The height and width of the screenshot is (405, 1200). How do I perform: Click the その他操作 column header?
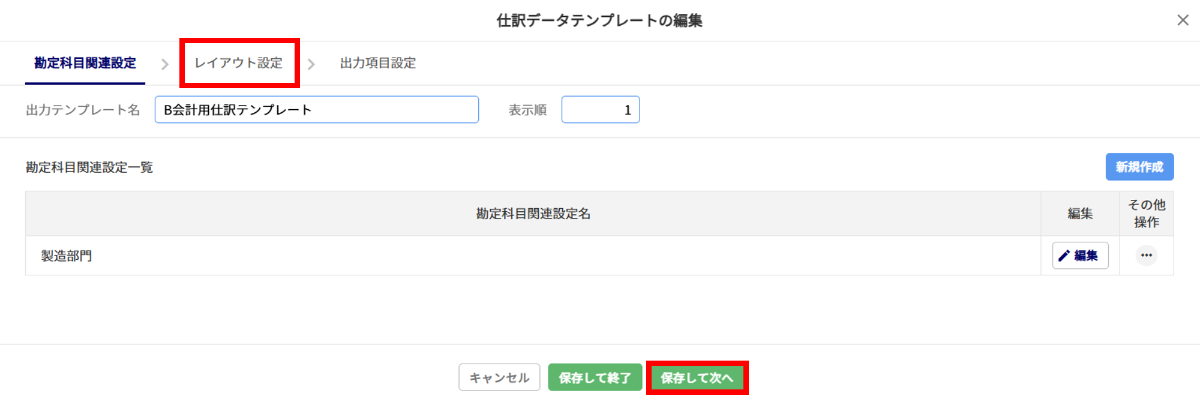point(1146,214)
